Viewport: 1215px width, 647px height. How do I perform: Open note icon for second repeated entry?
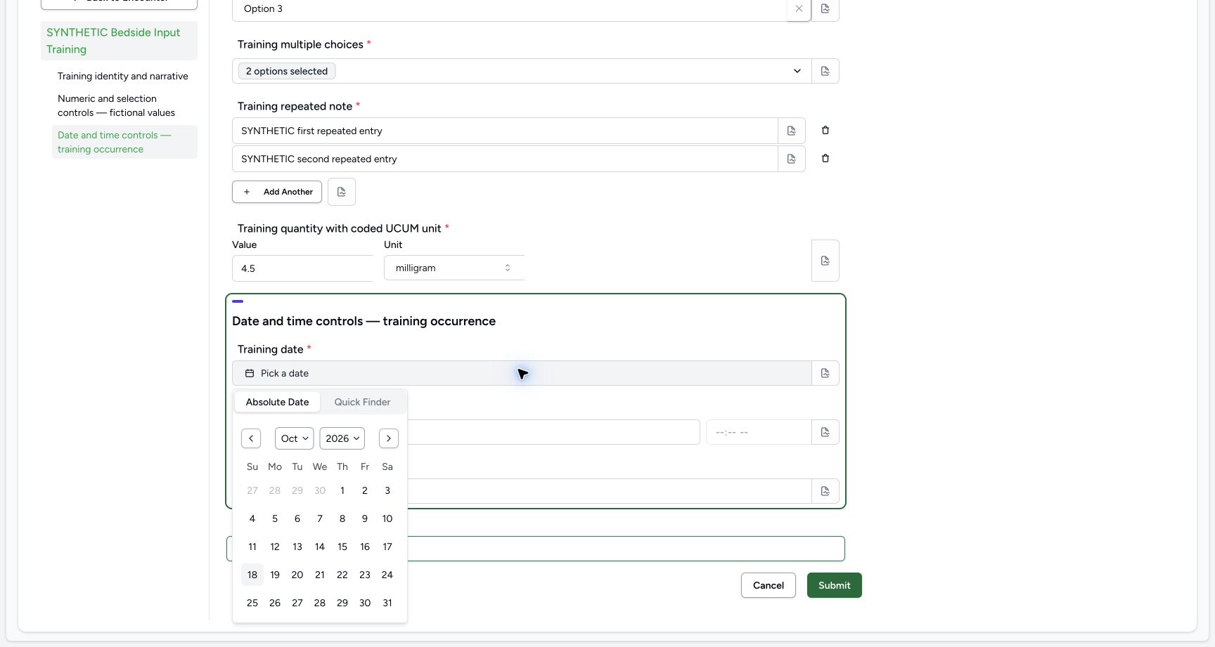point(792,159)
